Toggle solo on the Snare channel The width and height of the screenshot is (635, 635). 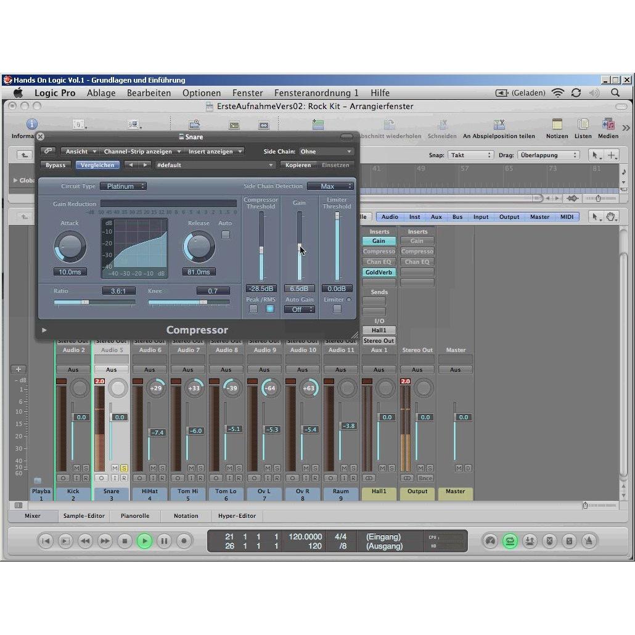tap(124, 468)
